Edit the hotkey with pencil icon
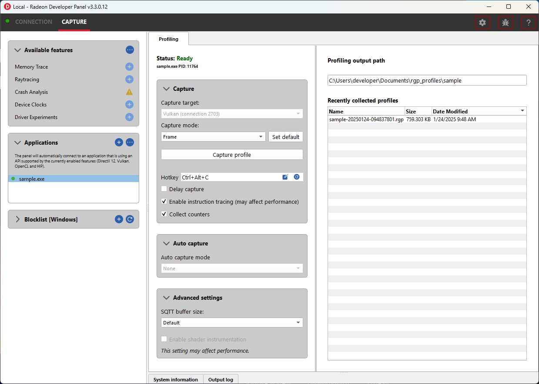Image resolution: width=539 pixels, height=384 pixels. (x=285, y=177)
